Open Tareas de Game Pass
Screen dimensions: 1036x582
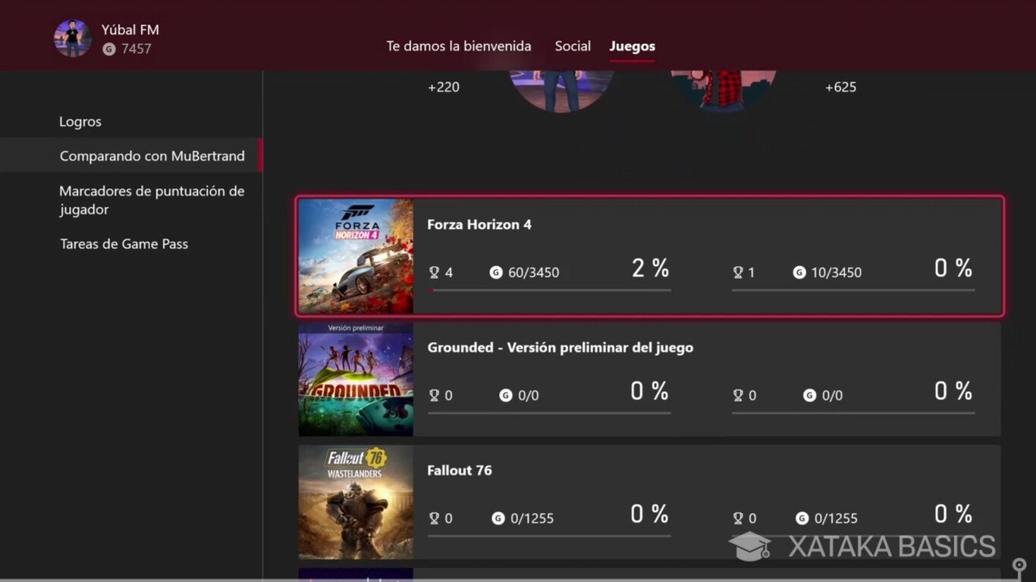[124, 243]
